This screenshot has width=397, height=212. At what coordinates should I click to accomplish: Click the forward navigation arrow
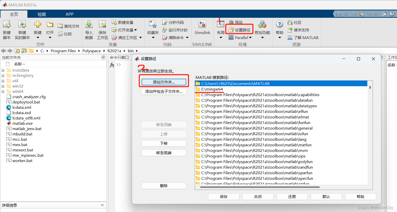[x=10, y=51]
